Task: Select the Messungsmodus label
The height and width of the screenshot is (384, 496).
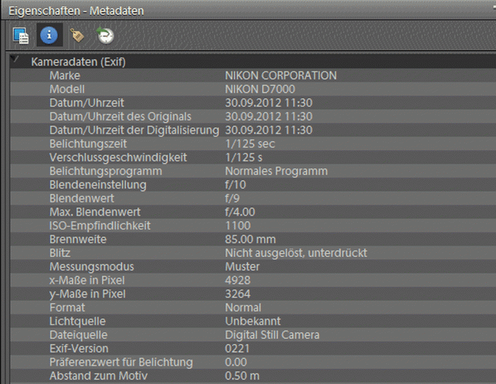Action: point(92,267)
